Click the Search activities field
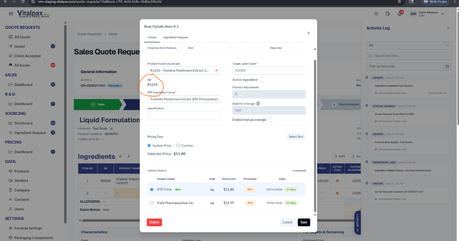This screenshot has height=241, width=459. coord(409,56)
